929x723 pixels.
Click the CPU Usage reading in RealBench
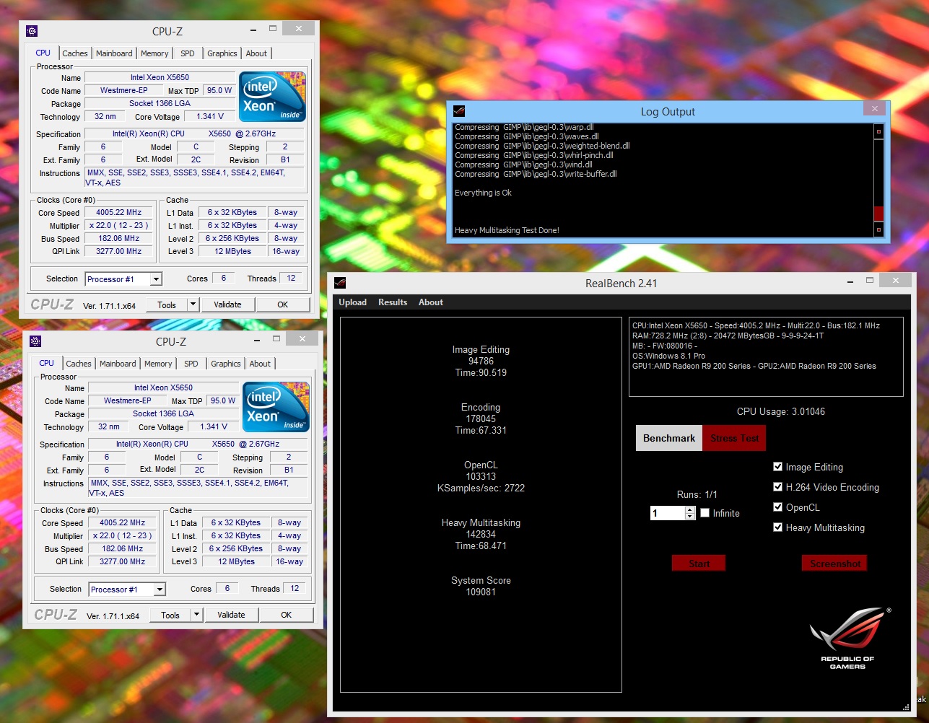click(x=780, y=412)
